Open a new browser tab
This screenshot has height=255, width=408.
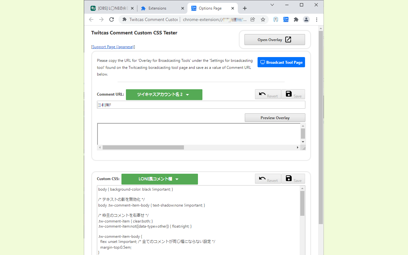click(245, 8)
